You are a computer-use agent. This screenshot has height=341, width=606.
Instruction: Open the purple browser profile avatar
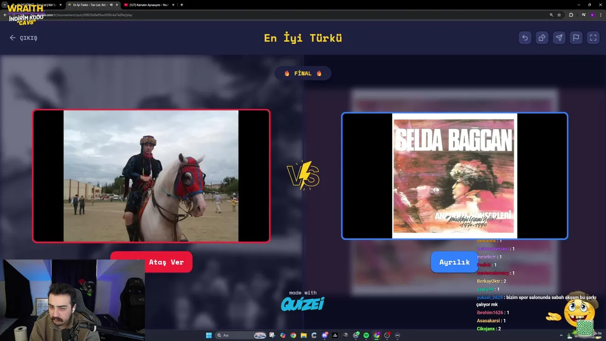point(592,15)
